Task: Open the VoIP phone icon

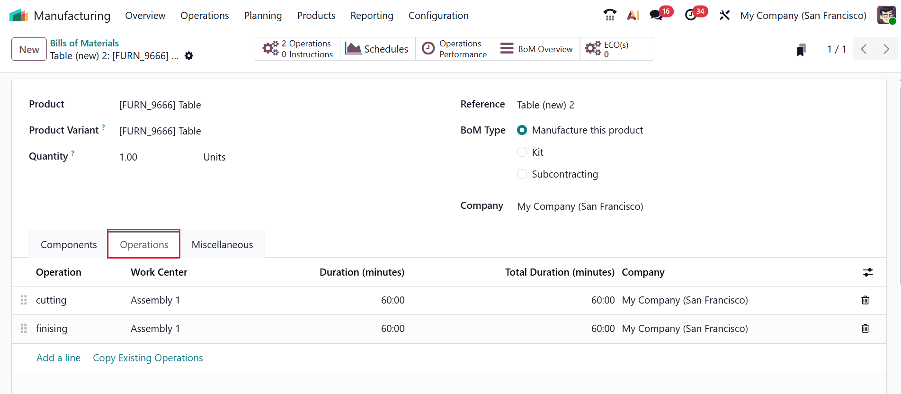Action: click(x=610, y=15)
